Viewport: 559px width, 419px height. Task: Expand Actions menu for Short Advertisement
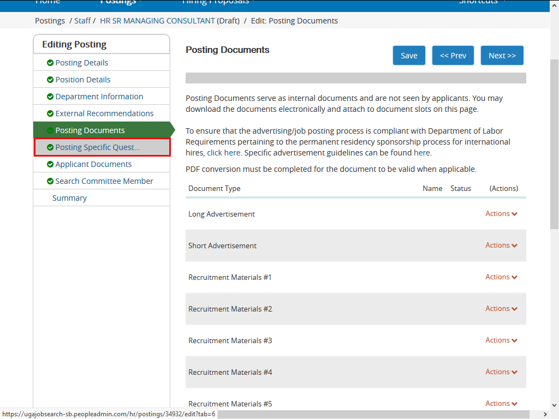click(501, 246)
